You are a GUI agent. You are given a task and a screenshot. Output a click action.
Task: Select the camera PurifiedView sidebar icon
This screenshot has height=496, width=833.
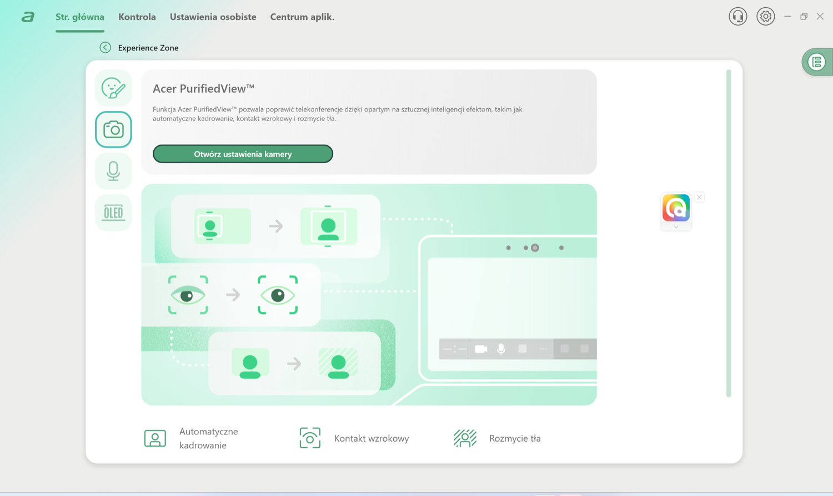[x=113, y=130]
